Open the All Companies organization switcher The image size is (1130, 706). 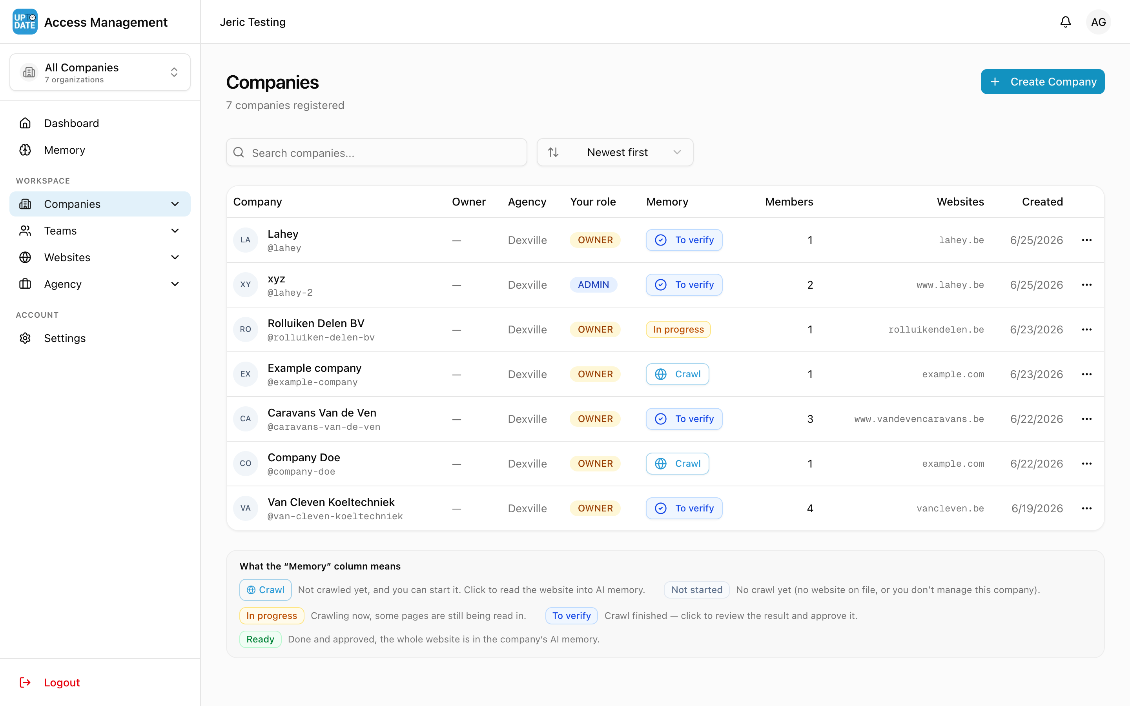pos(100,73)
